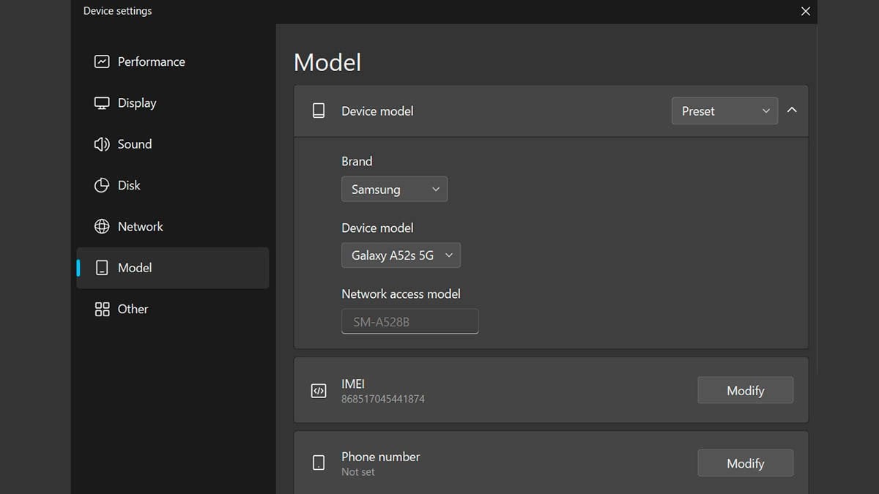
Task: Close the Device settings window
Action: (x=806, y=11)
